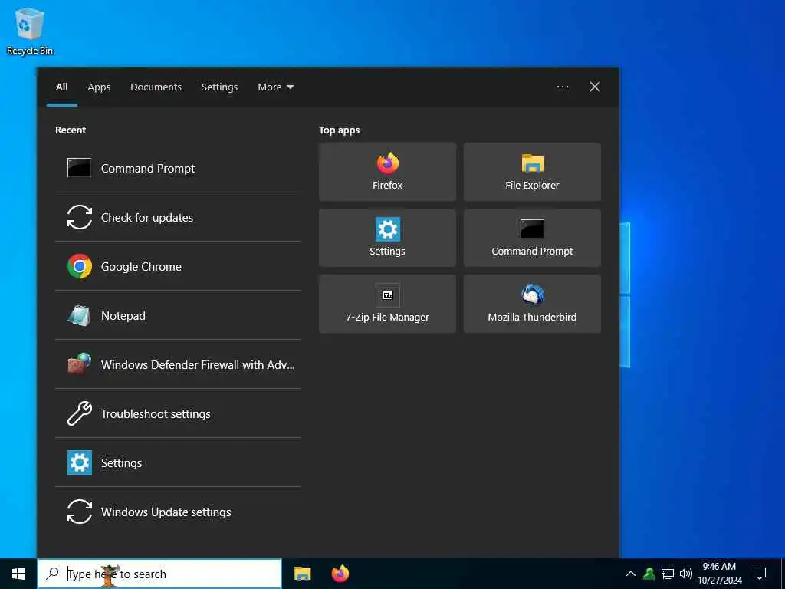This screenshot has width=785, height=589.
Task: Open Mozilla Thunderbird tile
Action: 532,304
